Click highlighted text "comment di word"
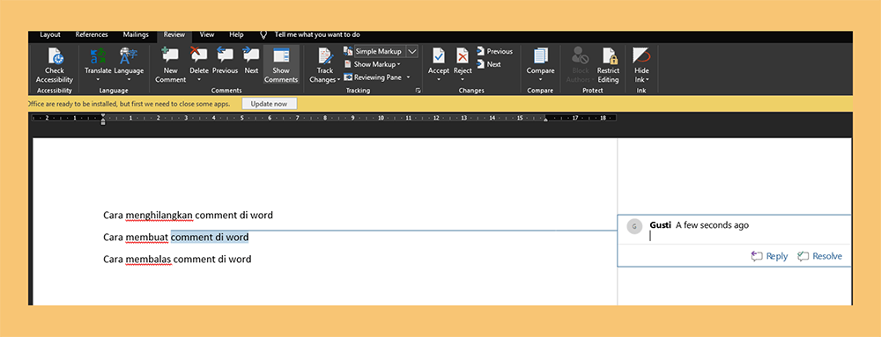The width and height of the screenshot is (881, 337). pos(210,238)
